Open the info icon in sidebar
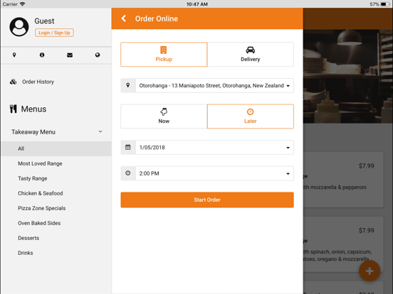Screen dimensions: 393x294 point(42,55)
